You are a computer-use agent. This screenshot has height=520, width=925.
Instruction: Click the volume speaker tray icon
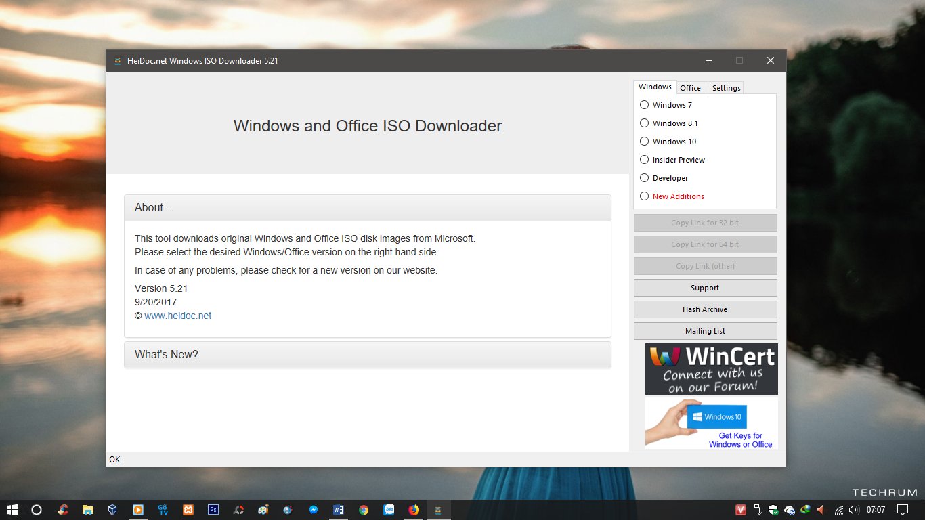click(854, 510)
